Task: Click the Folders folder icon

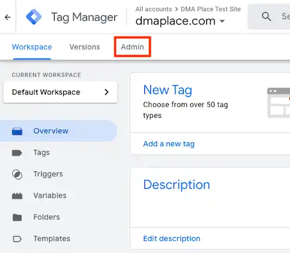Action: pyautogui.click(x=17, y=218)
